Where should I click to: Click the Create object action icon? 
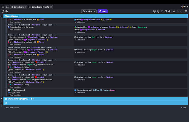click(x=75, y=27)
